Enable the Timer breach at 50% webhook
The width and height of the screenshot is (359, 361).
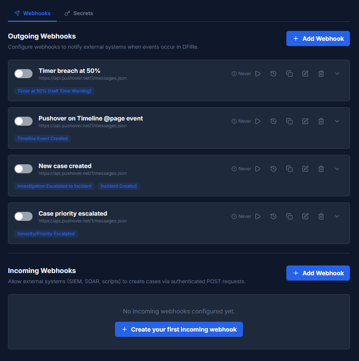23,73
